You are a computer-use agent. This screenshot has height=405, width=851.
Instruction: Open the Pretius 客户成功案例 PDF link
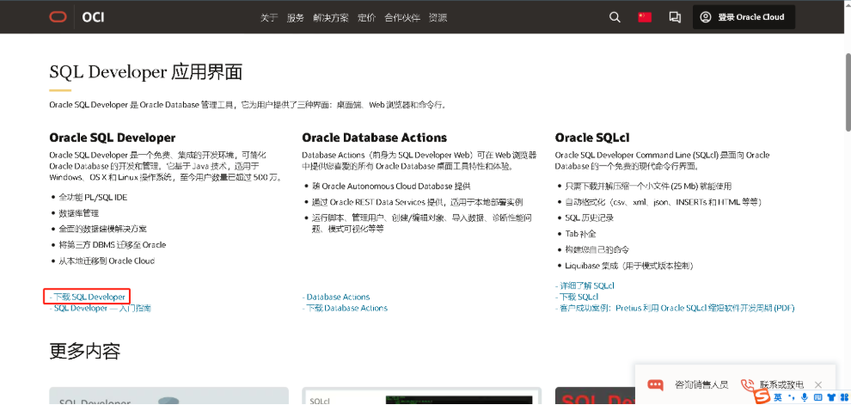[675, 309]
